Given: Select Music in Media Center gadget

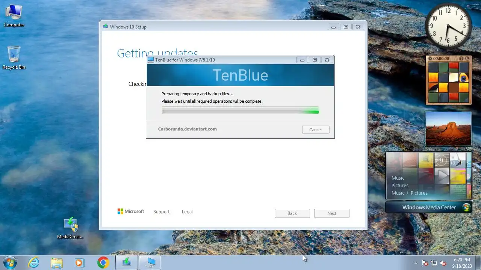Looking at the screenshot, I should coord(398,178).
